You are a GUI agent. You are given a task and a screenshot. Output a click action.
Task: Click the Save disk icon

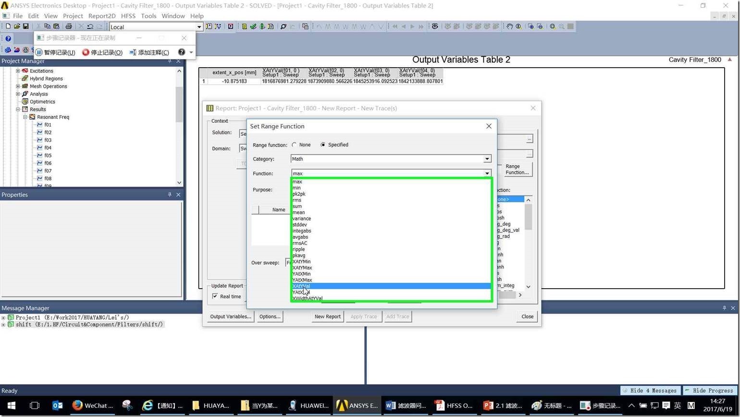pos(25,26)
